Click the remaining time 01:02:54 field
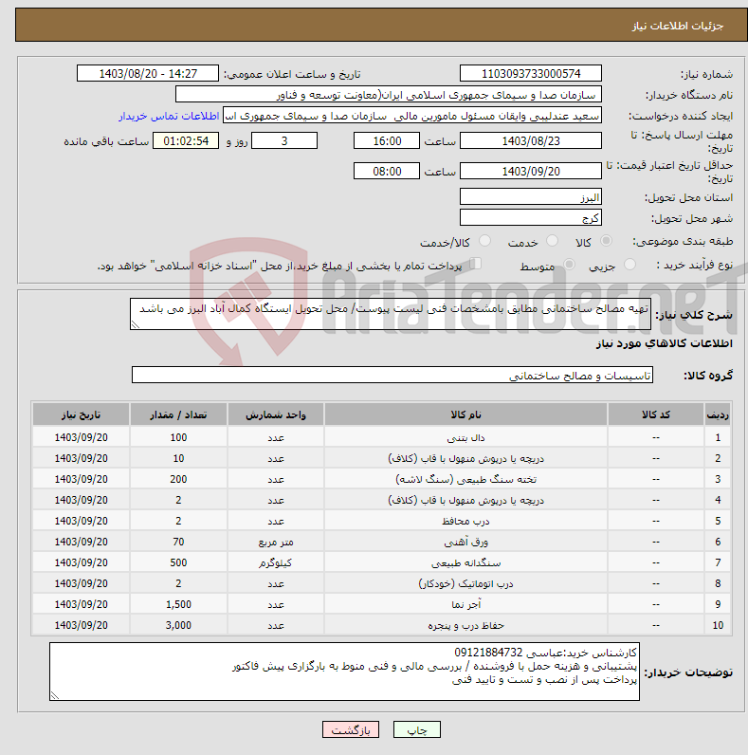This screenshot has width=748, height=755. click(186, 140)
